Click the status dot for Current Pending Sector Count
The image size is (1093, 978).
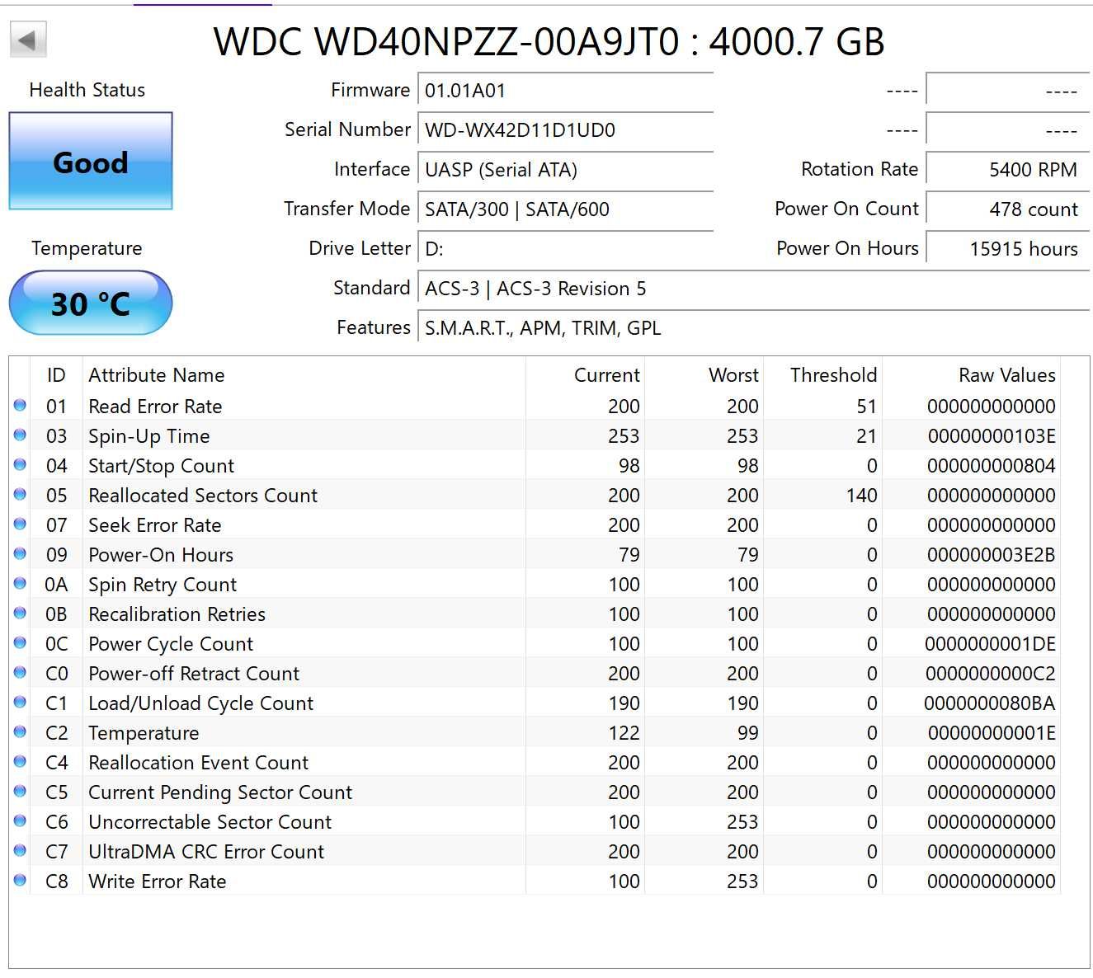(x=20, y=791)
